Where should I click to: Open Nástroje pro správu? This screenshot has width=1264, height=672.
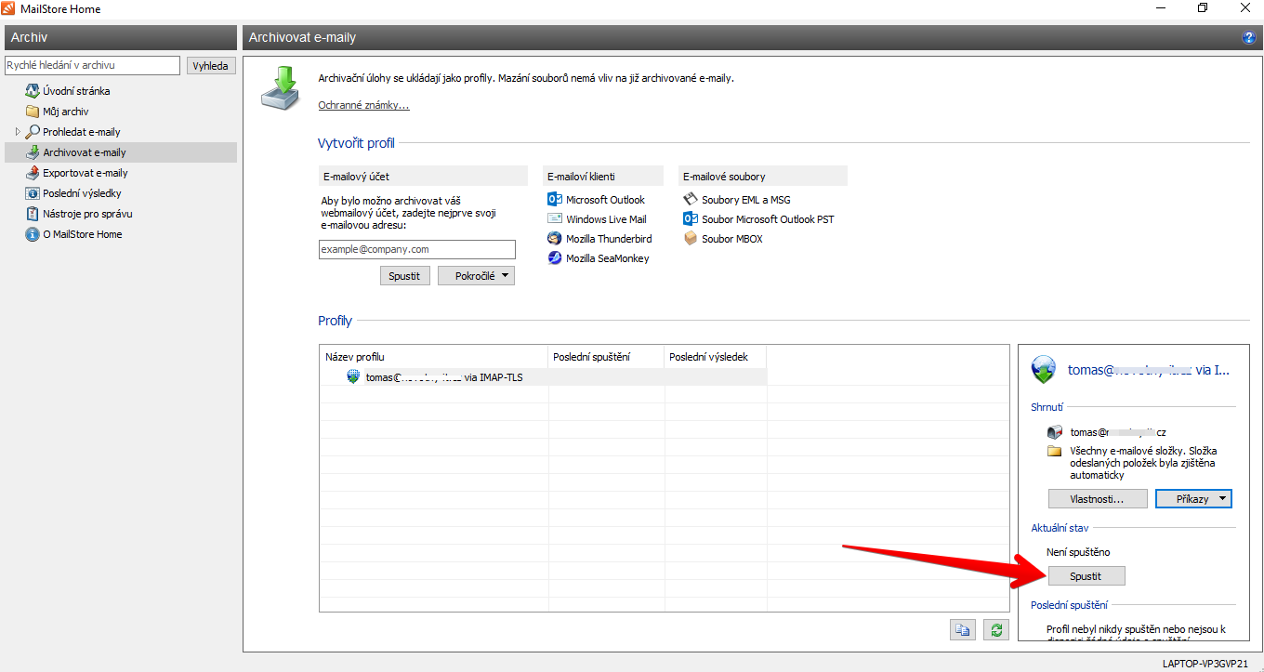87,214
